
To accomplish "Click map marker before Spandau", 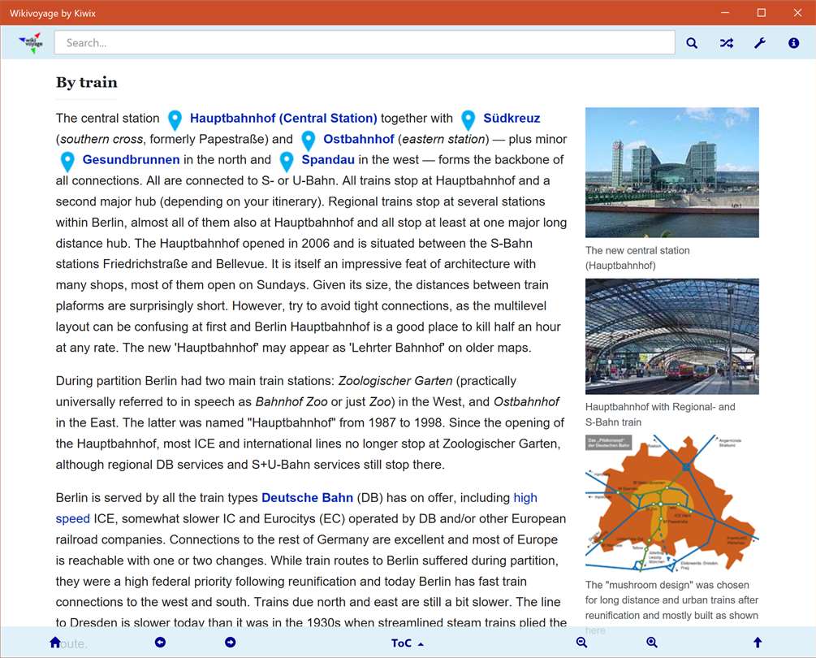I will click(x=287, y=162).
